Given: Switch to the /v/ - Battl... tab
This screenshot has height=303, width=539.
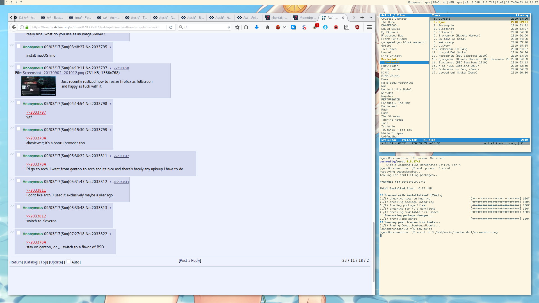Looking at the screenshot, I should pyautogui.click(x=52, y=17).
